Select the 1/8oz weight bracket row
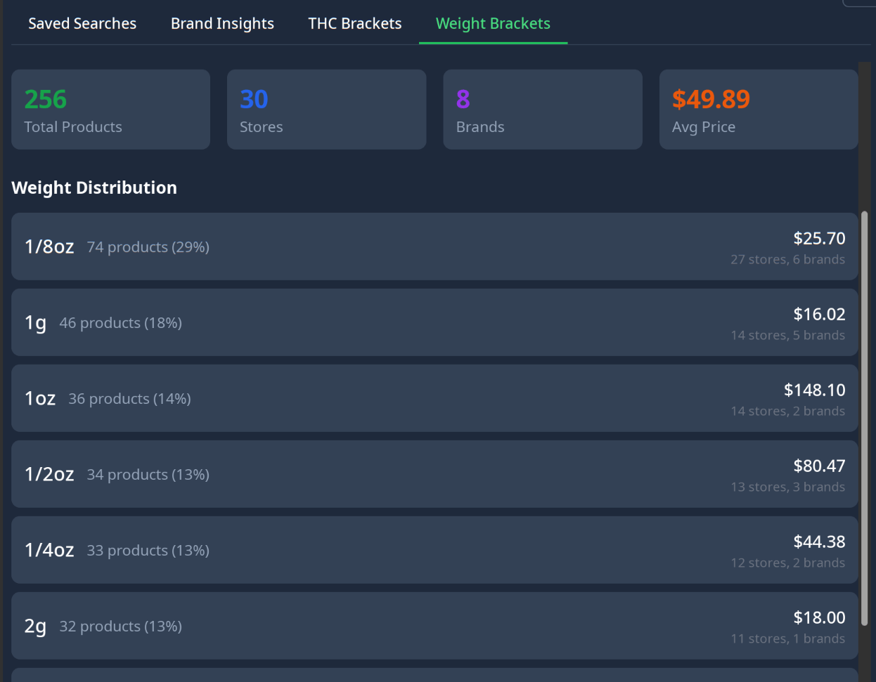The height and width of the screenshot is (682, 876). (x=434, y=247)
